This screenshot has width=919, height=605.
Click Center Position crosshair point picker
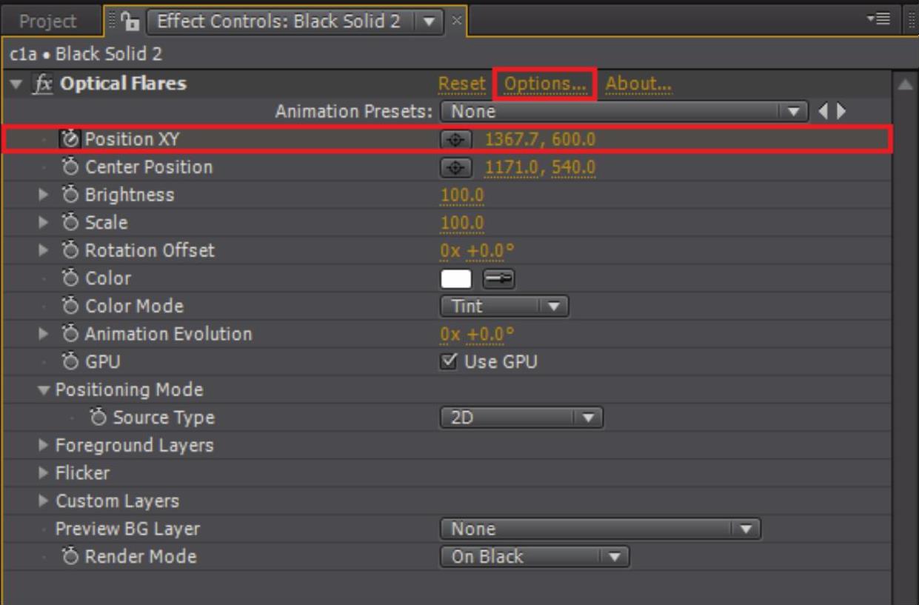tap(455, 167)
